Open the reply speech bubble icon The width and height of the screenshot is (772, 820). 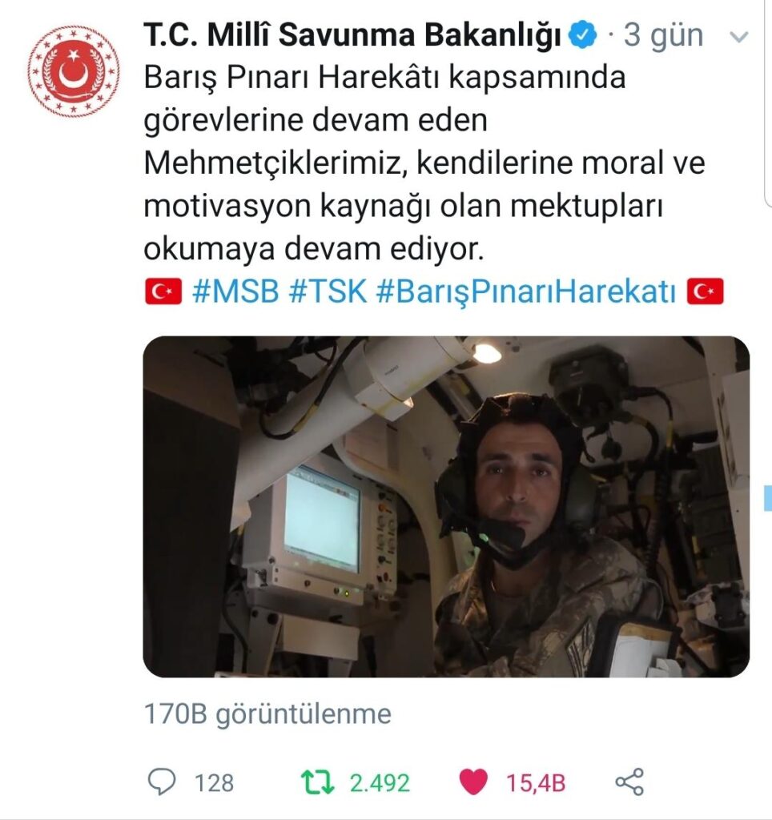[162, 782]
